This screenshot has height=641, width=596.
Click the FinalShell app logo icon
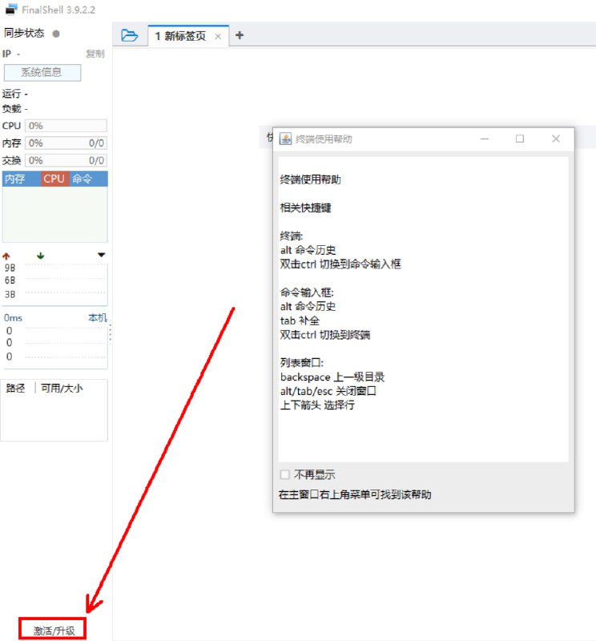[x=11, y=9]
